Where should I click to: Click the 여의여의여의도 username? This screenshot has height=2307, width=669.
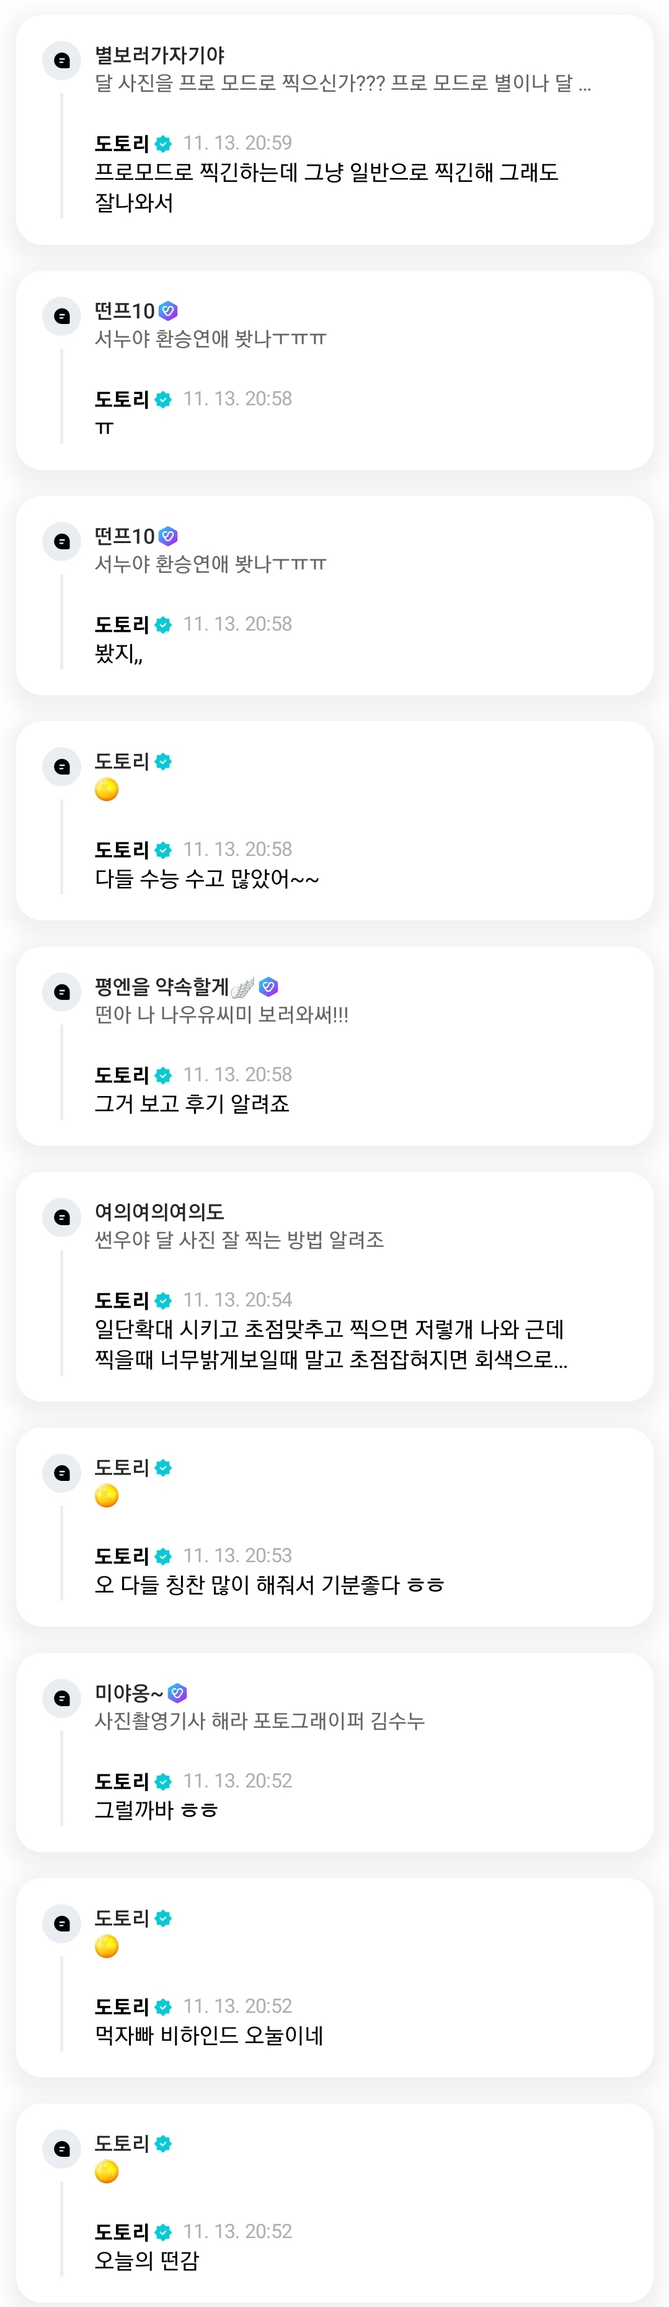pos(159,1211)
